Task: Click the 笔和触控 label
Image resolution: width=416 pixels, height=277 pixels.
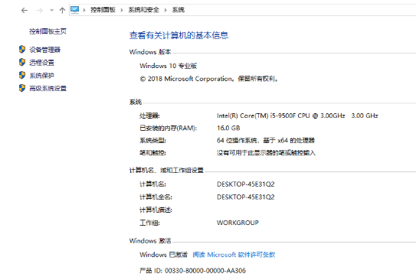Action: [152, 153]
